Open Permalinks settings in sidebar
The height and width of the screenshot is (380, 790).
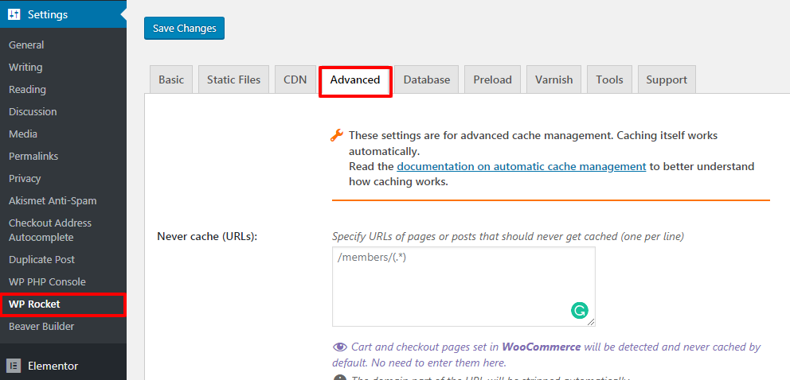(x=33, y=157)
